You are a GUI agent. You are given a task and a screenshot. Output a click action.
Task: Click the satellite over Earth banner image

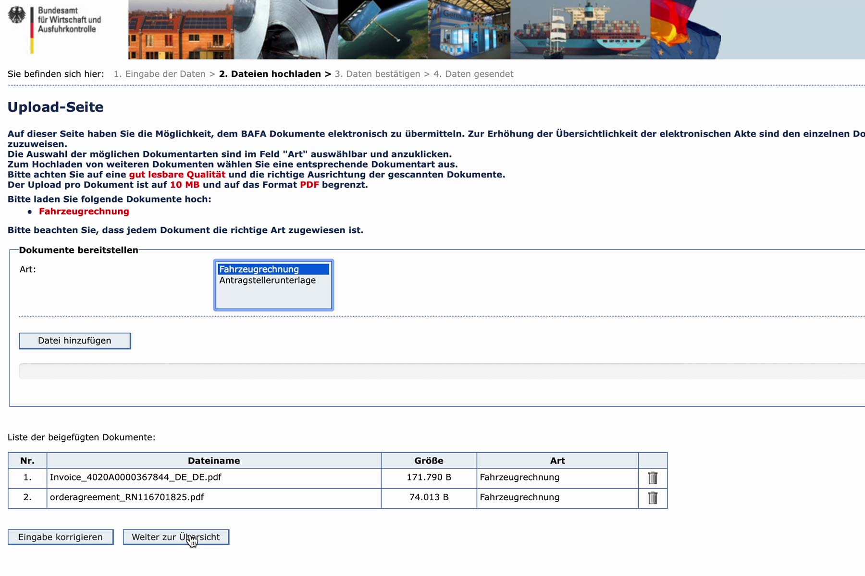tap(383, 30)
